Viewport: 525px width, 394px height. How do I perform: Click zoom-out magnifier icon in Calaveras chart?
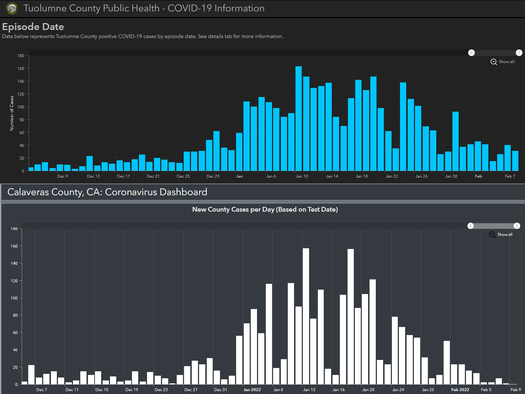(492, 235)
